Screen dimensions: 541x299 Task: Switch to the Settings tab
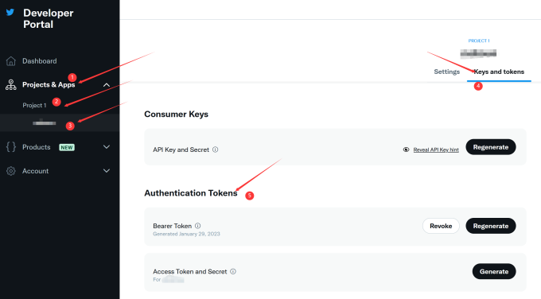click(x=447, y=72)
